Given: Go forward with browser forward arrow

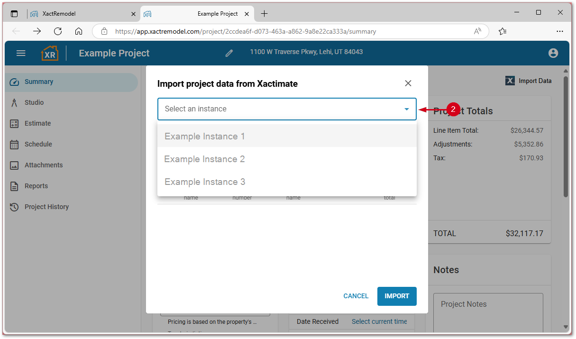Looking at the screenshot, I should click(37, 31).
